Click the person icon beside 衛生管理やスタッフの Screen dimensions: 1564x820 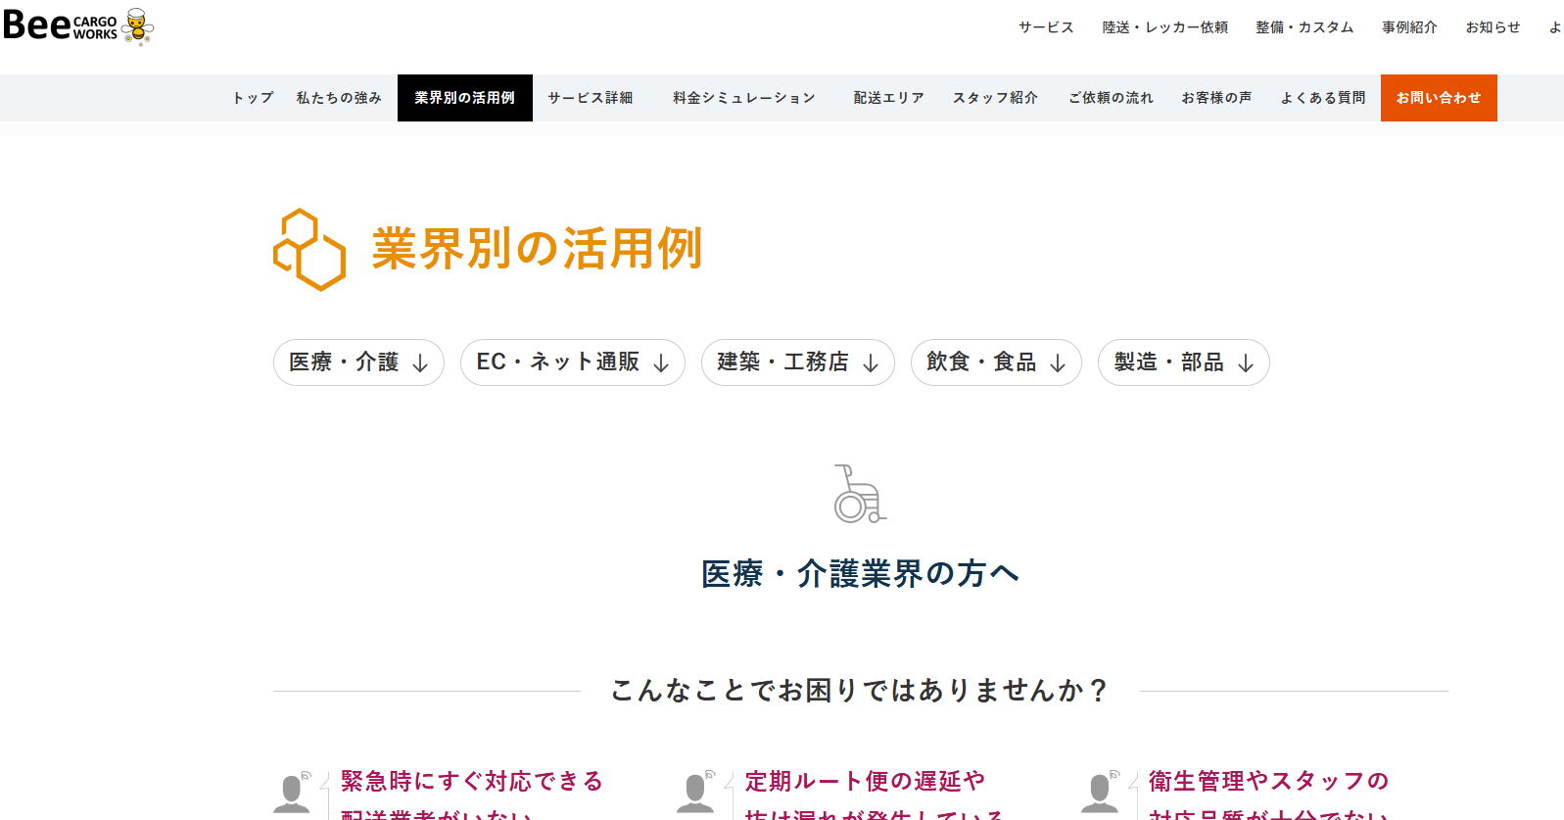[x=1100, y=792]
